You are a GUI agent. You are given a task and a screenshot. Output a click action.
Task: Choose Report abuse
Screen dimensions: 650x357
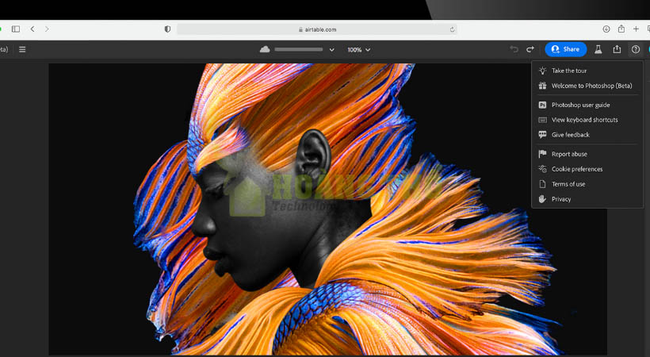[x=587, y=154]
